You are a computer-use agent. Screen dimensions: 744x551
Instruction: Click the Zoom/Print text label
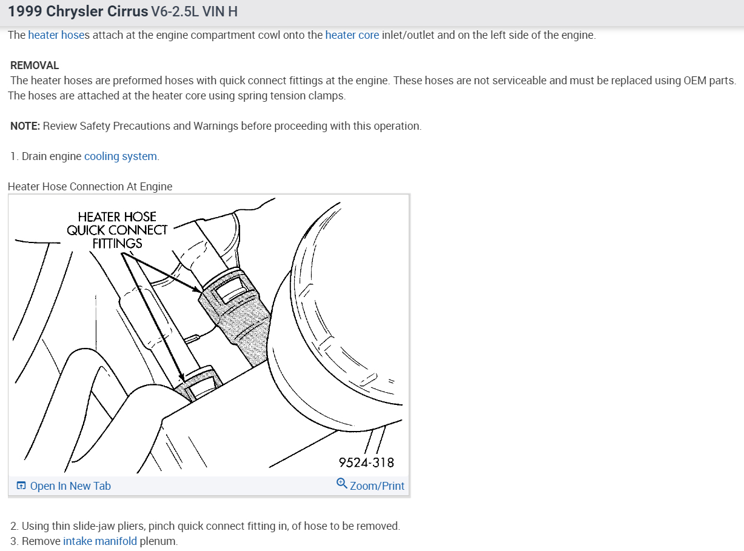[x=377, y=486]
